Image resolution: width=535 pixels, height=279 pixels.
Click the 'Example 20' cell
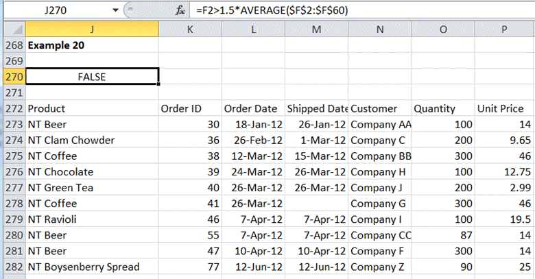[92, 45]
